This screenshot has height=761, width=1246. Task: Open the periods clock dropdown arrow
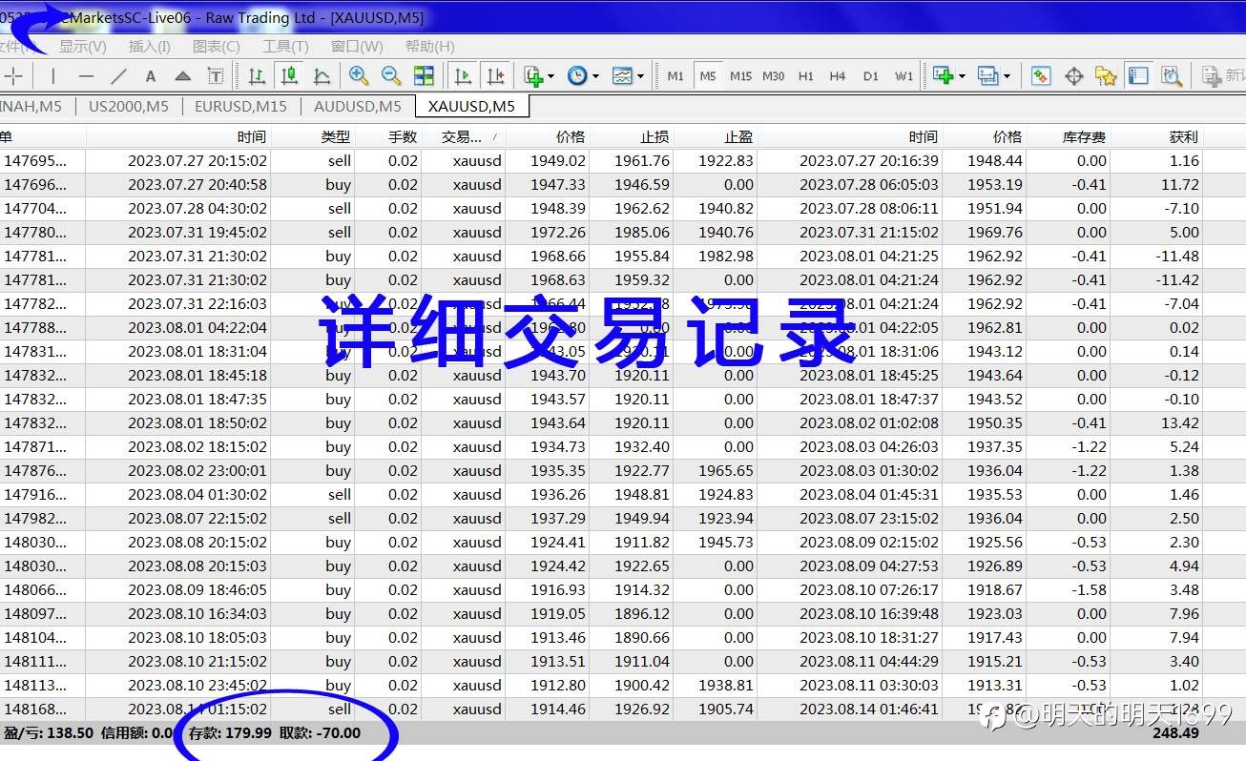[x=595, y=76]
